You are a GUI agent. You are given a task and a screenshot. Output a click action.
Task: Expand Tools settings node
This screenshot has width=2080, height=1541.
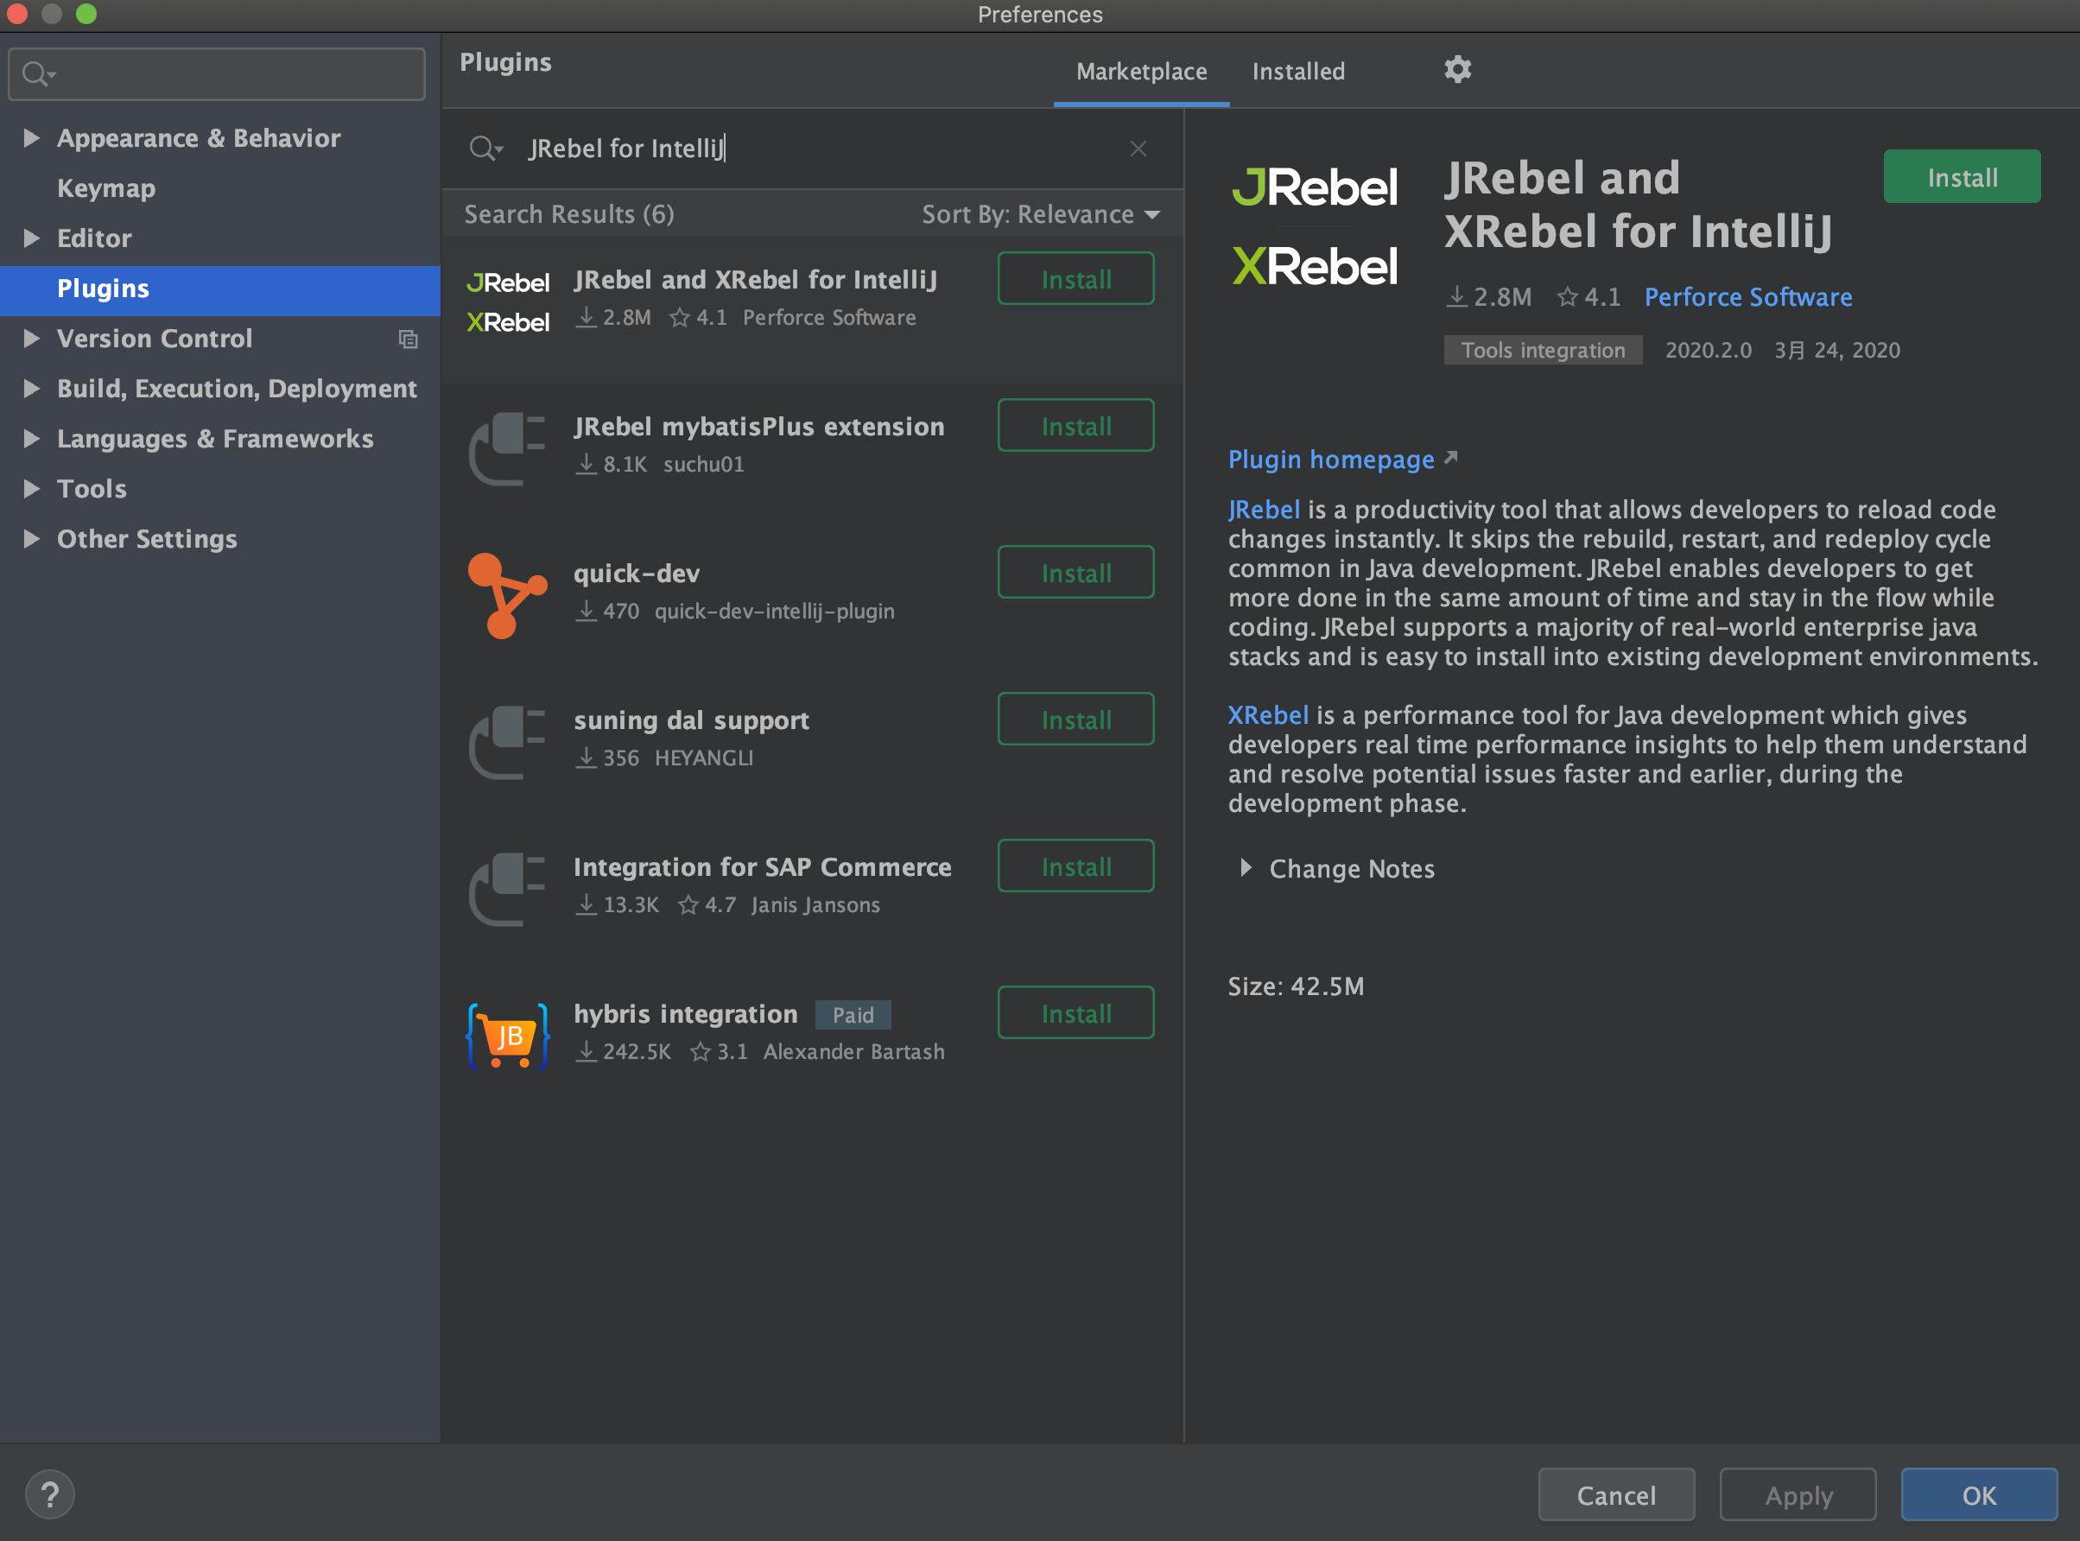[31, 488]
